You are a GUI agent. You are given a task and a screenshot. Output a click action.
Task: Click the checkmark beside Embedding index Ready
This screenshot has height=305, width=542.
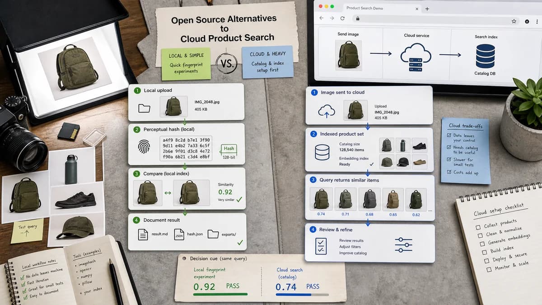pyautogui.click(x=372, y=164)
